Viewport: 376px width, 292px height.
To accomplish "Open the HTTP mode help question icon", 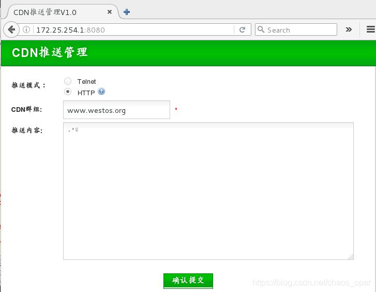I will (x=101, y=91).
